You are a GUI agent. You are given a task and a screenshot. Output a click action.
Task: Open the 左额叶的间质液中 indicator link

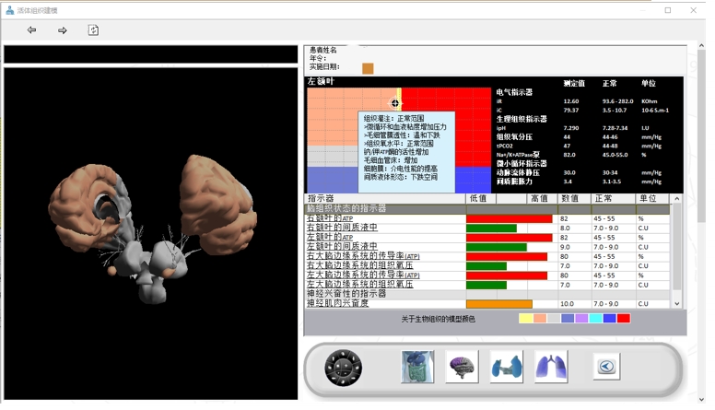342,247
